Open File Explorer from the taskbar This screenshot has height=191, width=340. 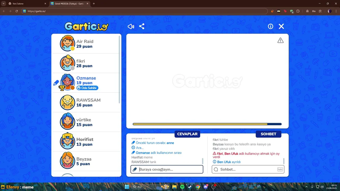174,187
